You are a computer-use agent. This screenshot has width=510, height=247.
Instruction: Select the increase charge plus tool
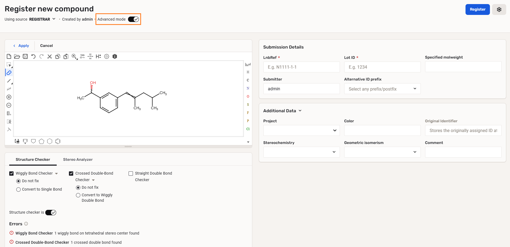tap(9, 97)
